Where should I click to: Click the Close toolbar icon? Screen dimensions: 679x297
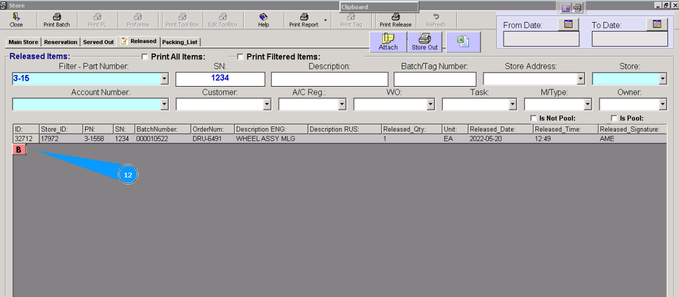(16, 20)
